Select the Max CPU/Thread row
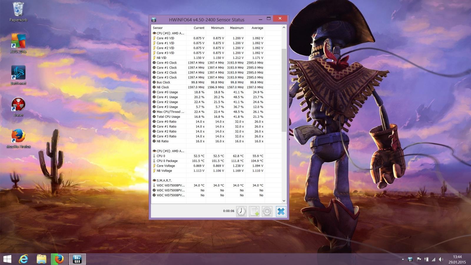The height and width of the screenshot is (265, 471). tap(208, 112)
